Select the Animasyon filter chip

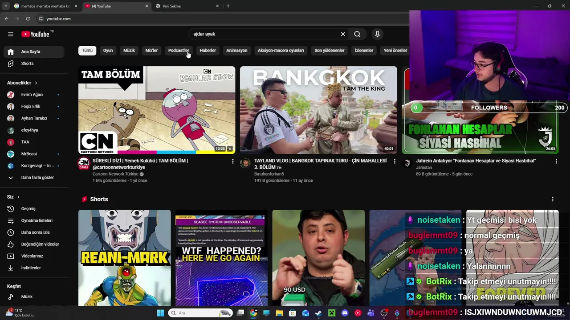pyautogui.click(x=237, y=50)
